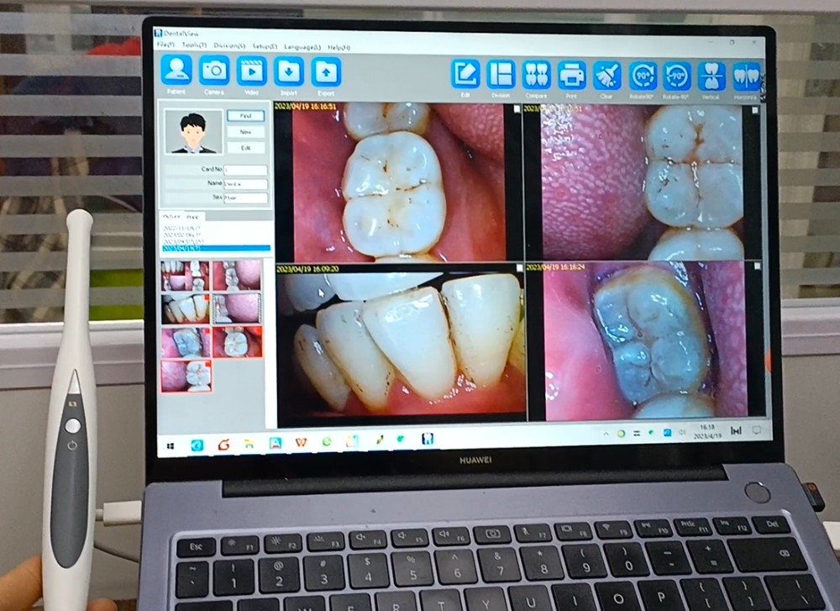Open the Video recording tool

click(x=251, y=72)
